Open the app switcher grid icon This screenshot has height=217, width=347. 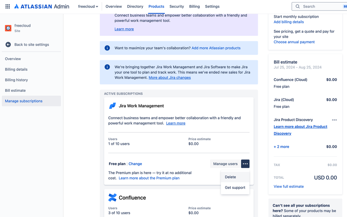(x=8, y=6)
